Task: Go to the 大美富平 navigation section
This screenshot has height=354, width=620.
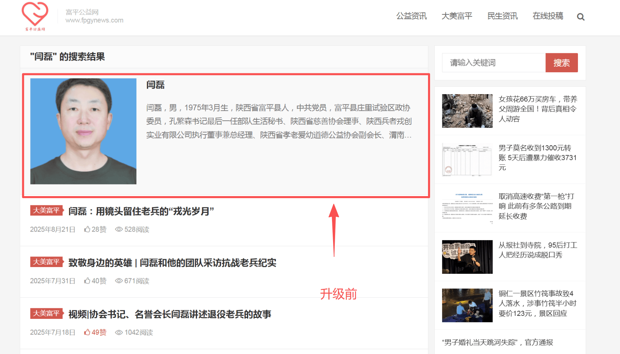Action: tap(457, 16)
